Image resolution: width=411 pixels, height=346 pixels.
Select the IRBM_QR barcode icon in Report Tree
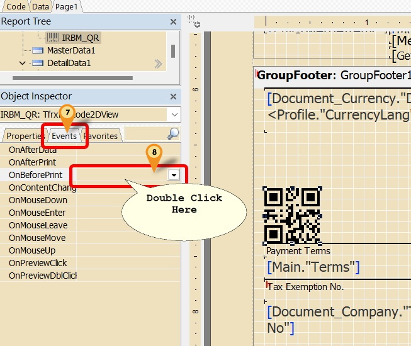click(53, 38)
